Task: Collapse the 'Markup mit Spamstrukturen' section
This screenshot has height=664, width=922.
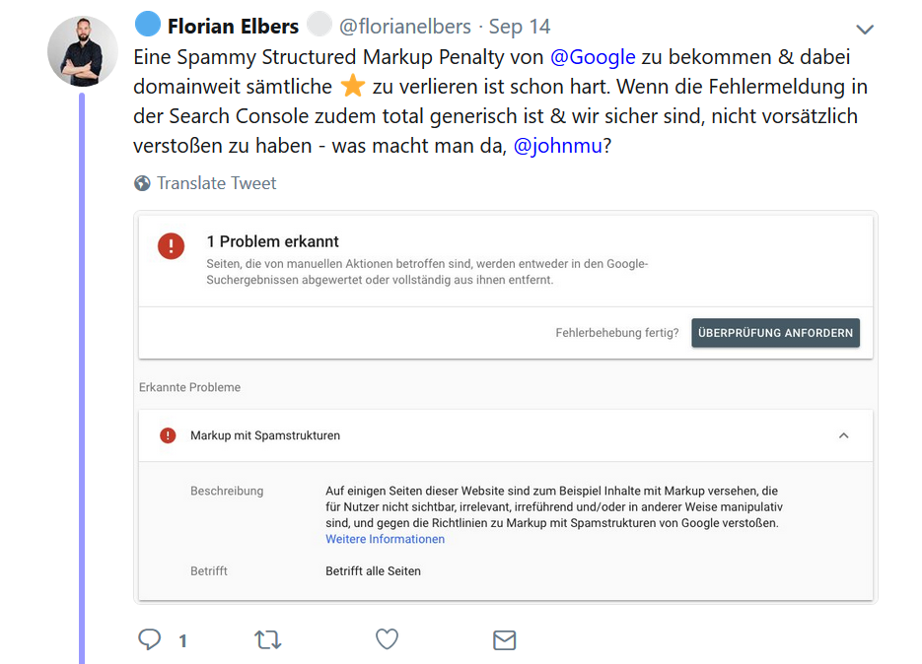Action: [844, 435]
